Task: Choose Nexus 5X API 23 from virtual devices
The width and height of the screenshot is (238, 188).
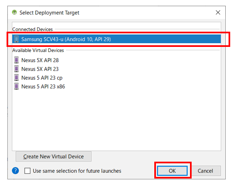Action: (40, 69)
